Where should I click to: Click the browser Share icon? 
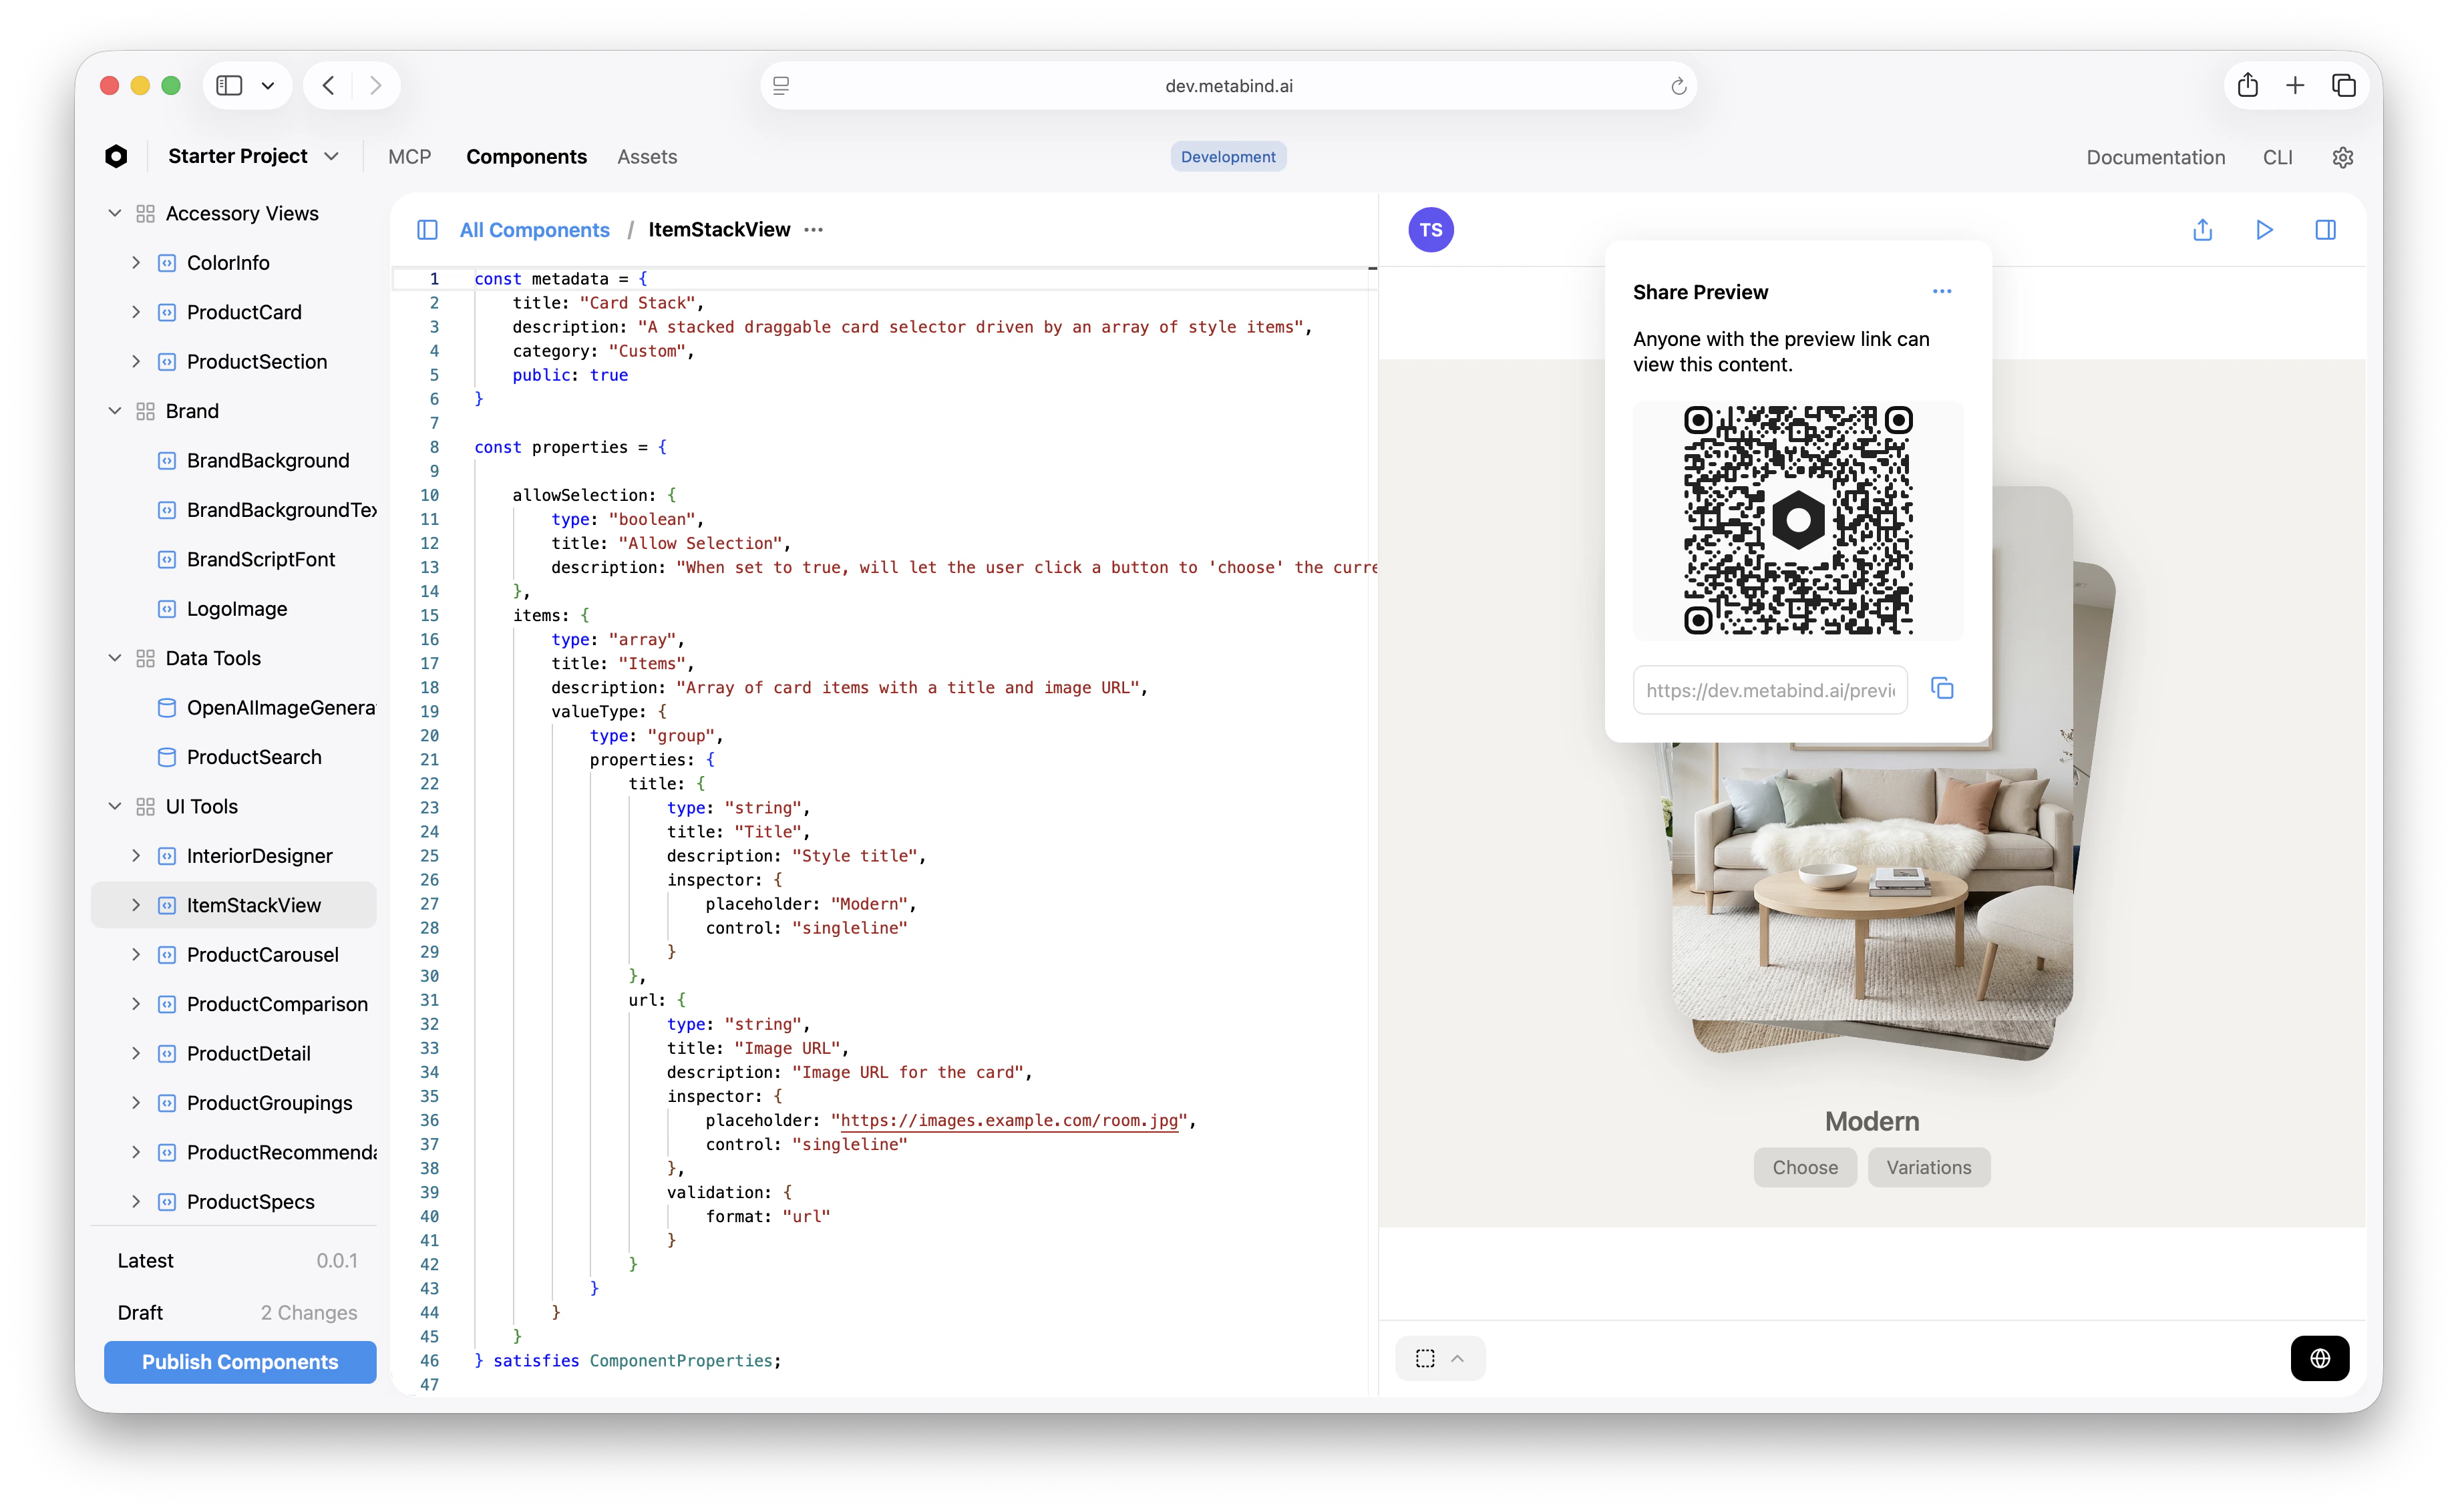pyautogui.click(x=2247, y=85)
